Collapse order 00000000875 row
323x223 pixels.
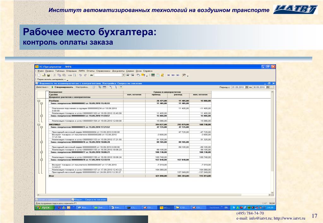(41, 127)
